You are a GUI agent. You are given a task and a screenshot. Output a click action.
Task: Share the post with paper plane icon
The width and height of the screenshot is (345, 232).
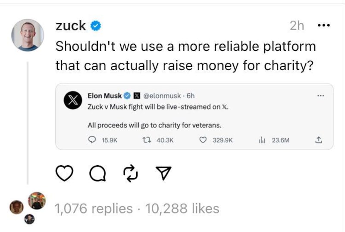163,173
